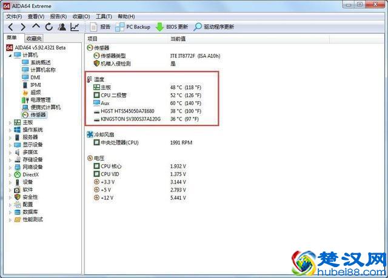Expand the 服务器 tree node
Image resolution: width=388 pixels, height=278 pixels.
10,137
